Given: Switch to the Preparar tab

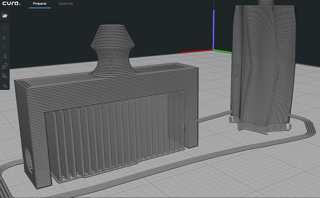Looking at the screenshot, I should pyautogui.click(x=40, y=4).
